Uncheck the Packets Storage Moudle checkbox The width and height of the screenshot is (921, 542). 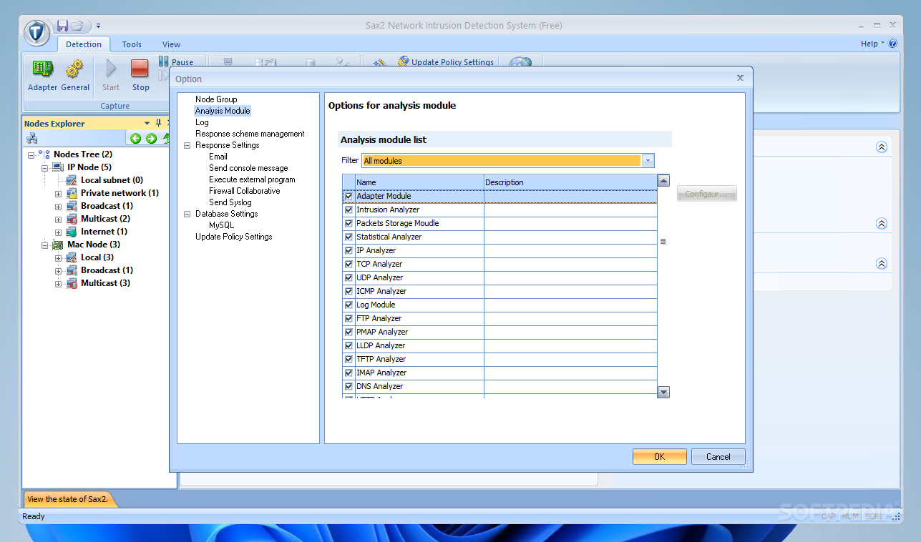(349, 223)
